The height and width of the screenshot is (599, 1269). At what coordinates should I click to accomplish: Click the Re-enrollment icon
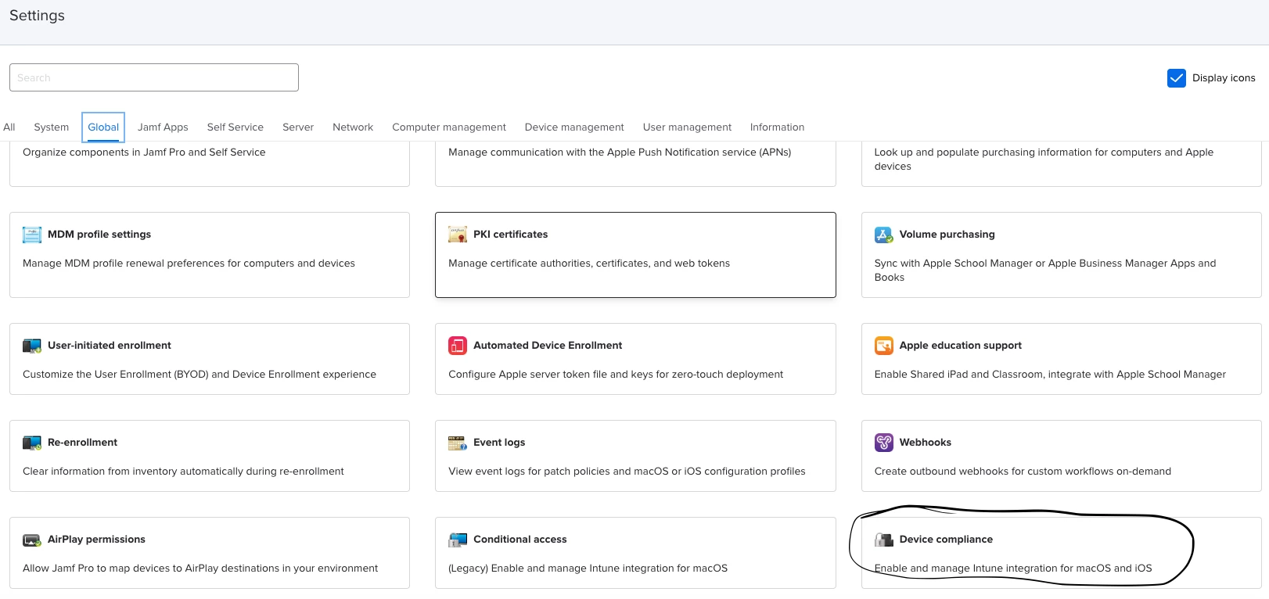click(32, 443)
